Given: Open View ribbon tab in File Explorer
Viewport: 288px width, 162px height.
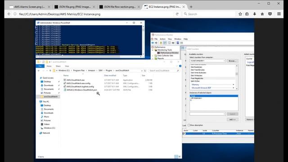Looking at the screenshot, I should tap(67, 66).
